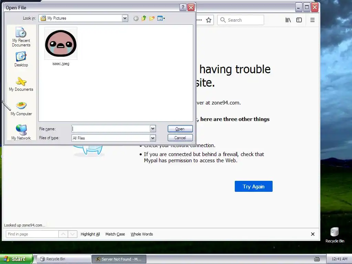Image resolution: width=352 pixels, height=264 pixels.
Task: Bookmark this page with the star icon
Action: pos(209,20)
